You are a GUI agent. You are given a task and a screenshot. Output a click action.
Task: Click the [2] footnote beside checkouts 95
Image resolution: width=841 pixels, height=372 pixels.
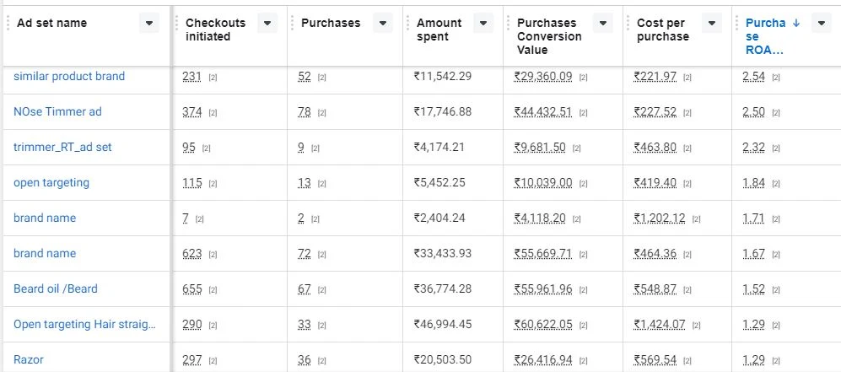(x=206, y=148)
